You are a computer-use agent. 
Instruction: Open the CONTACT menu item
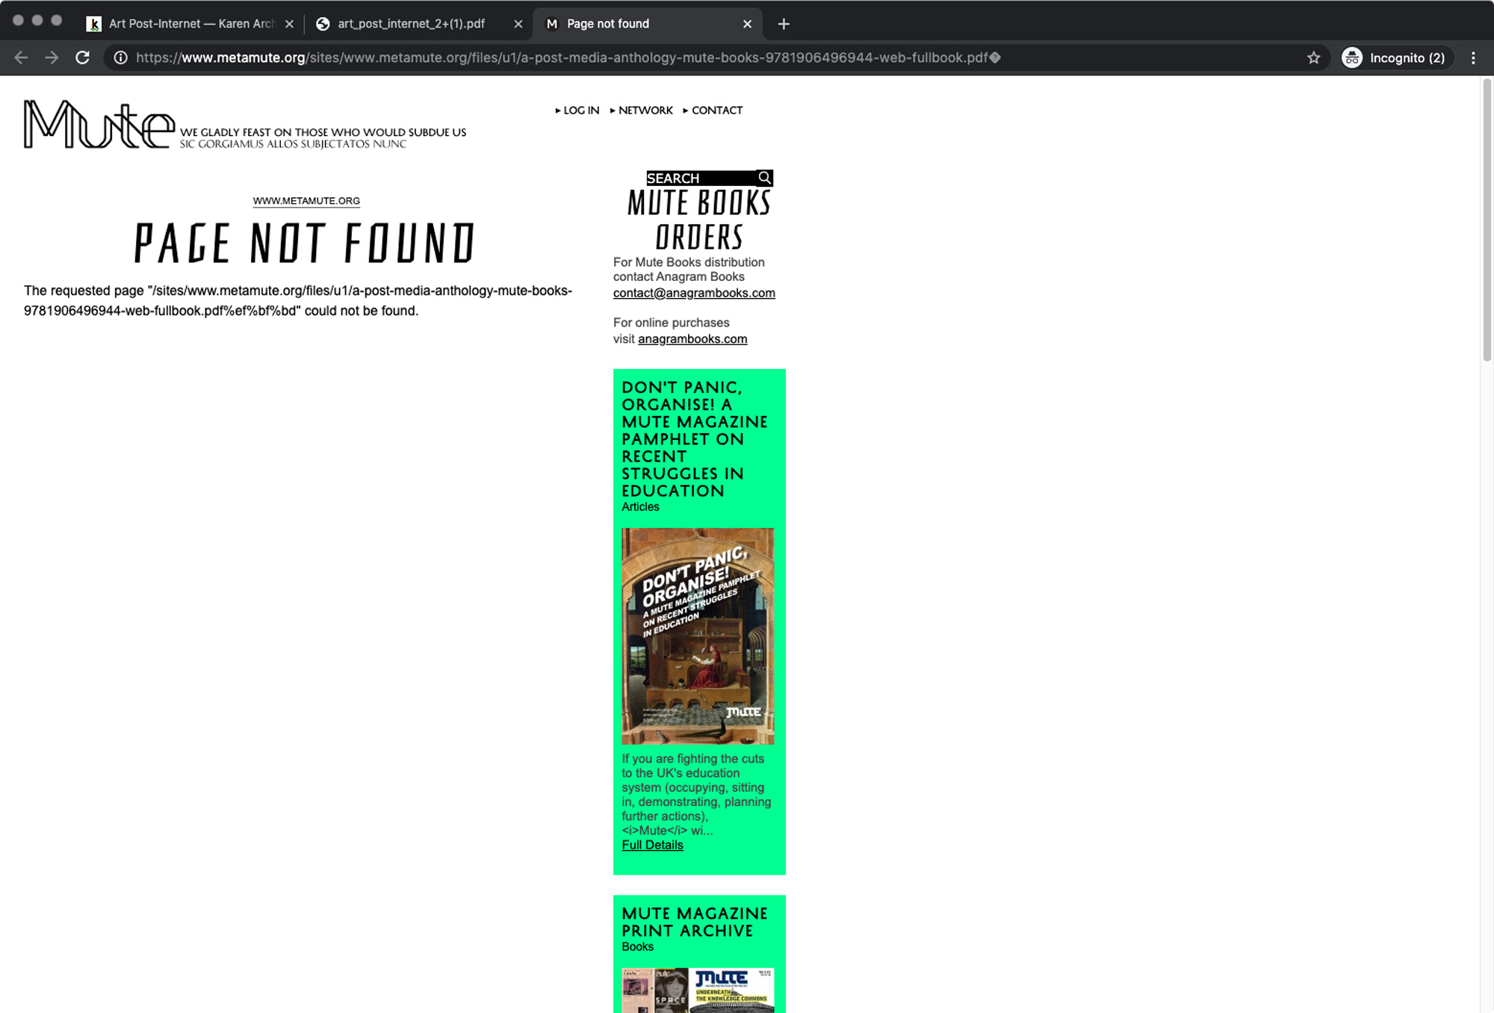pos(716,111)
